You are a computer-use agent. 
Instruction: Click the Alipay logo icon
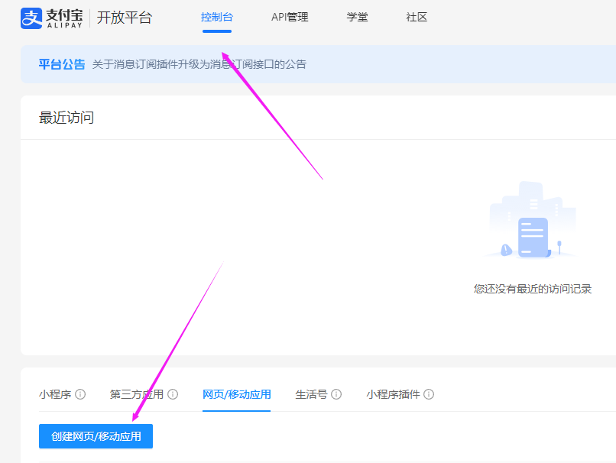coord(31,18)
